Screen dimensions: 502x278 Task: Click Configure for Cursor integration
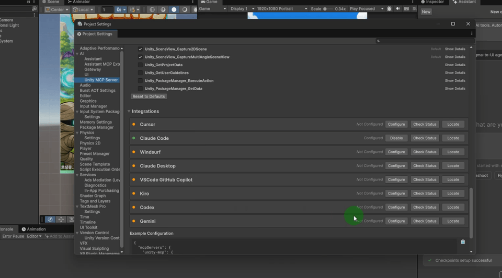[396, 124]
